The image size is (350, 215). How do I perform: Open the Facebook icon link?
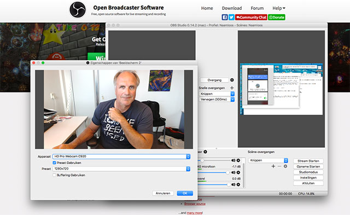pos(225,17)
